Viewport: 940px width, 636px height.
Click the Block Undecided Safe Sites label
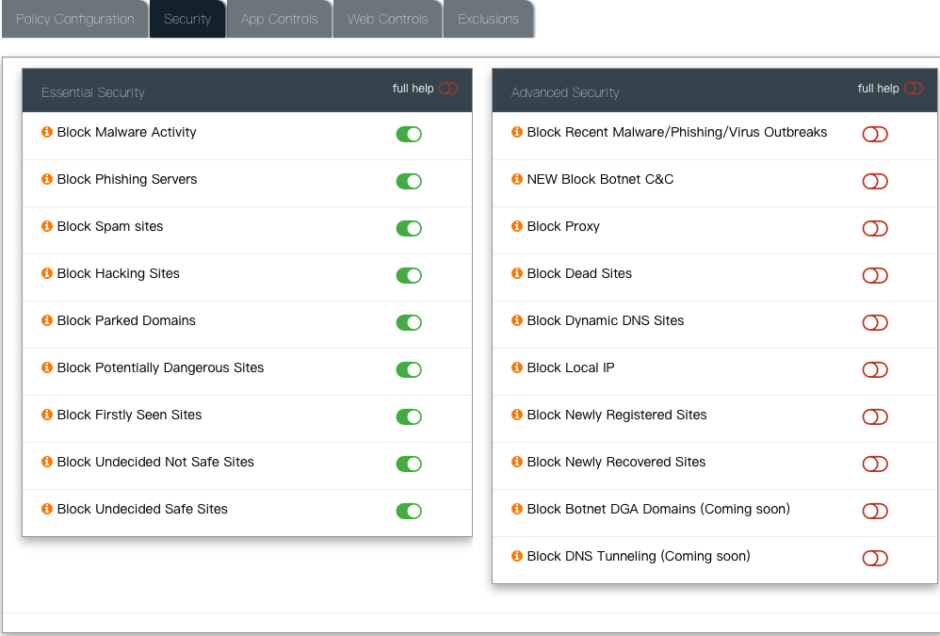142,509
